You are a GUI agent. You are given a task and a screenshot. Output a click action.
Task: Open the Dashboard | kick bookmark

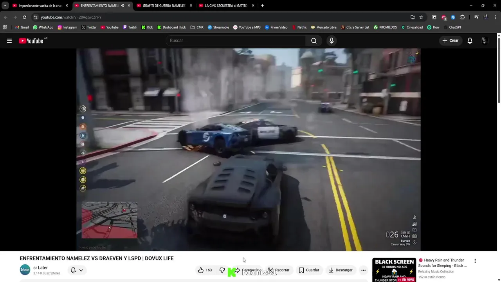(x=171, y=27)
